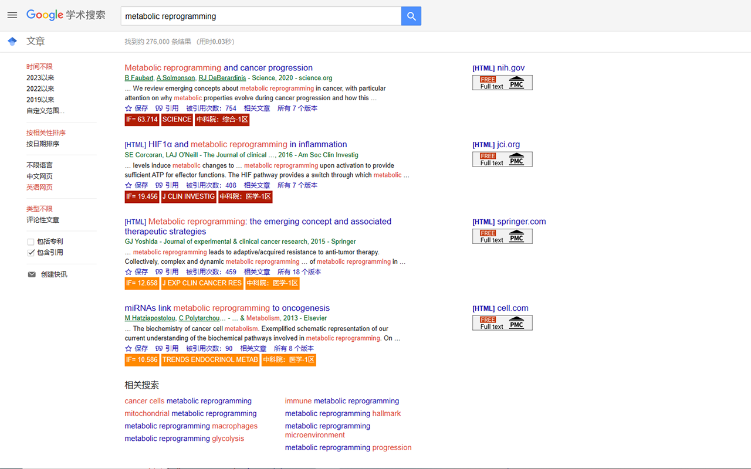
Task: Save the Science 2020 article via star icon
Action: [x=128, y=108]
